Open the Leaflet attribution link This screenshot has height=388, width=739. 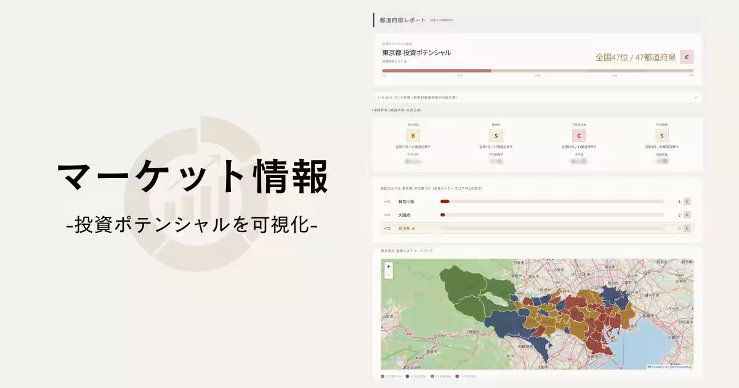[x=656, y=366]
